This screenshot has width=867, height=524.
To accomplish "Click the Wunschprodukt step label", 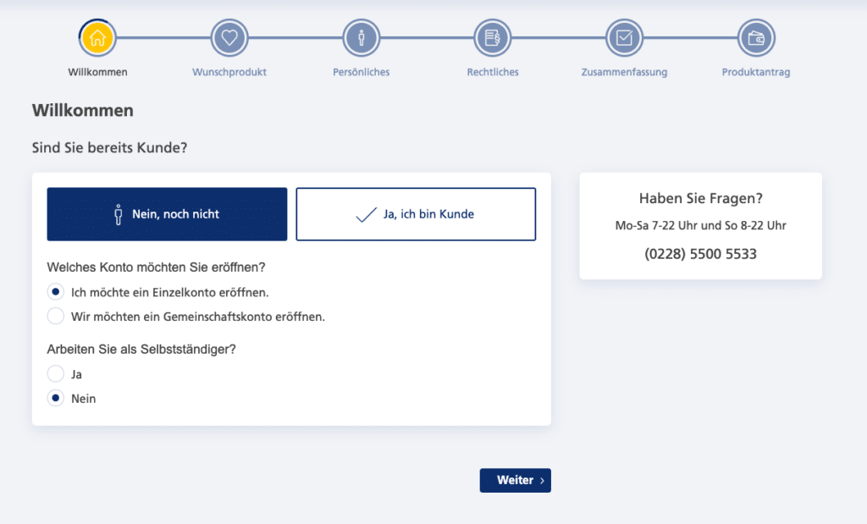I will [x=229, y=72].
